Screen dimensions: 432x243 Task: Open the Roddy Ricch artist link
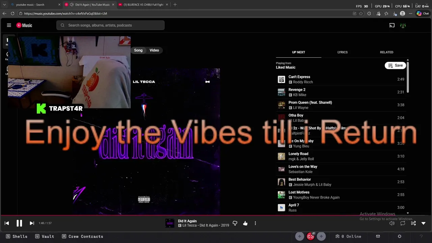[x=303, y=82]
